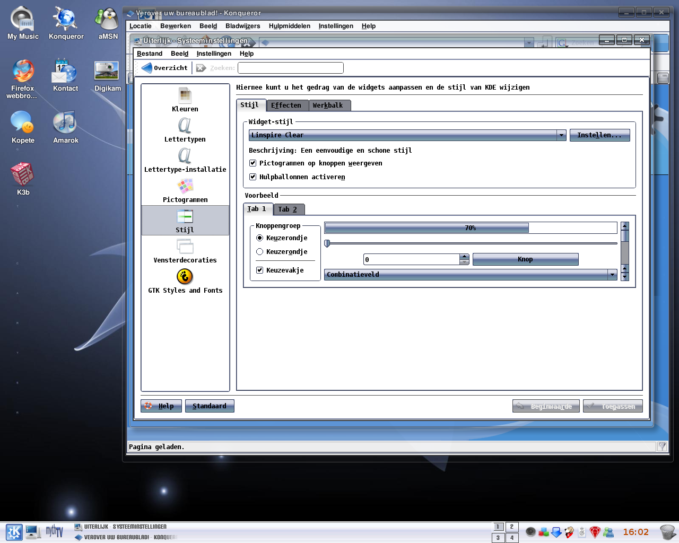
Task: Launch Konqueror from the desktop
Action: (x=66, y=23)
